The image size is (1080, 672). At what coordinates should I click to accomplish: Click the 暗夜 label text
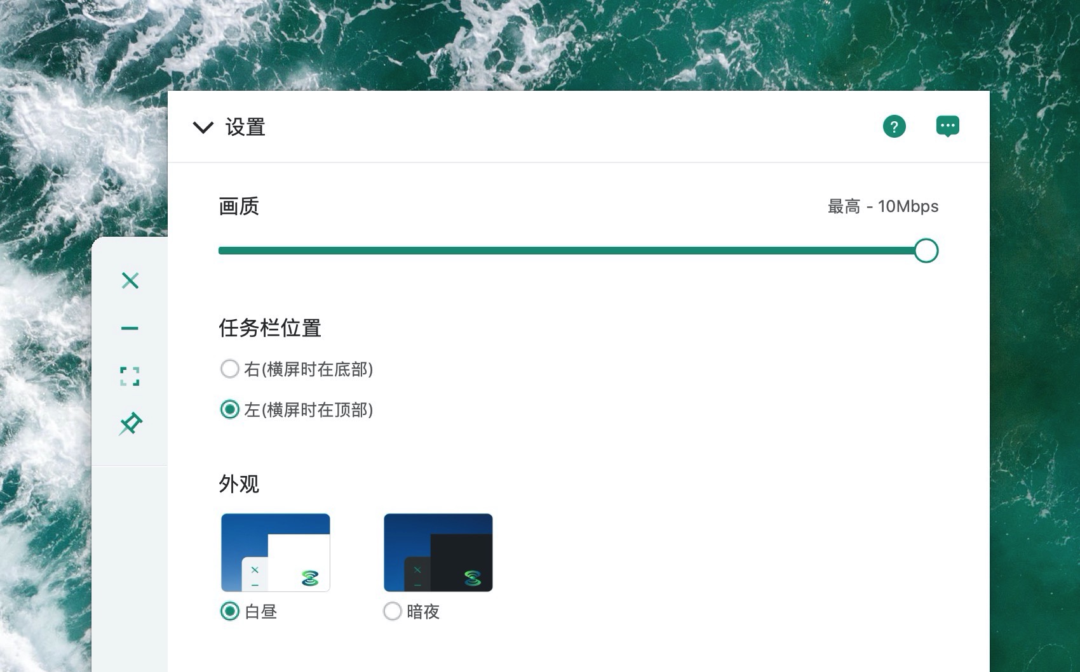coord(423,612)
